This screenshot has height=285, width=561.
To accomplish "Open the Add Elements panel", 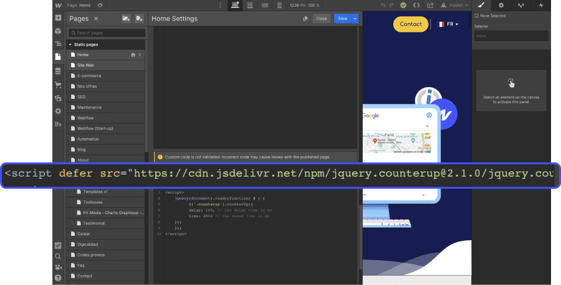I will (x=58, y=18).
